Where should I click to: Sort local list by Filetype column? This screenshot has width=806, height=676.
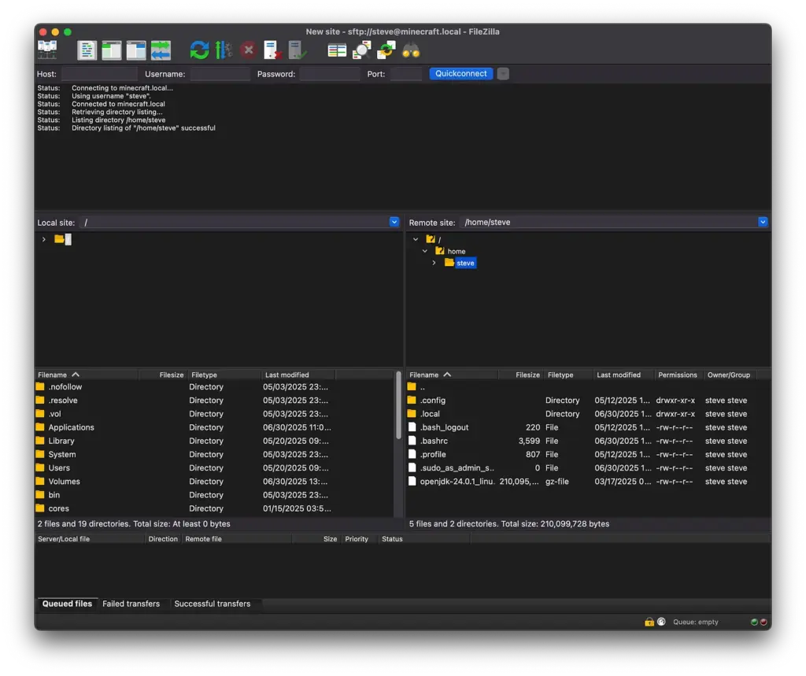[224, 375]
